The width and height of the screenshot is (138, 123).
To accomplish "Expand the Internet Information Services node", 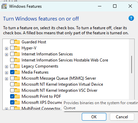I will click(7, 54).
